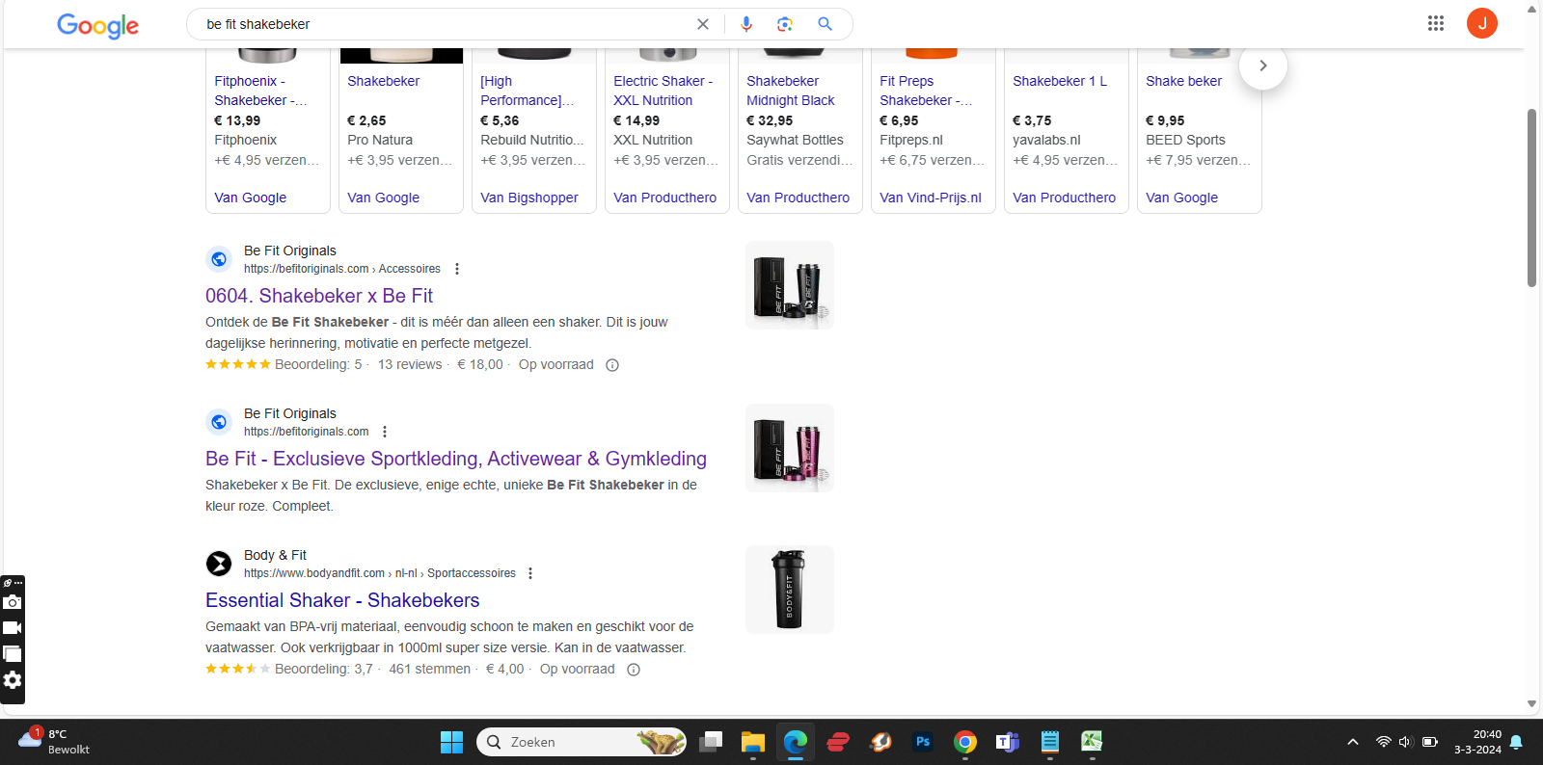This screenshot has height=765, width=1543.
Task: Open Microsoft Teams from taskbar
Action: point(1008,742)
